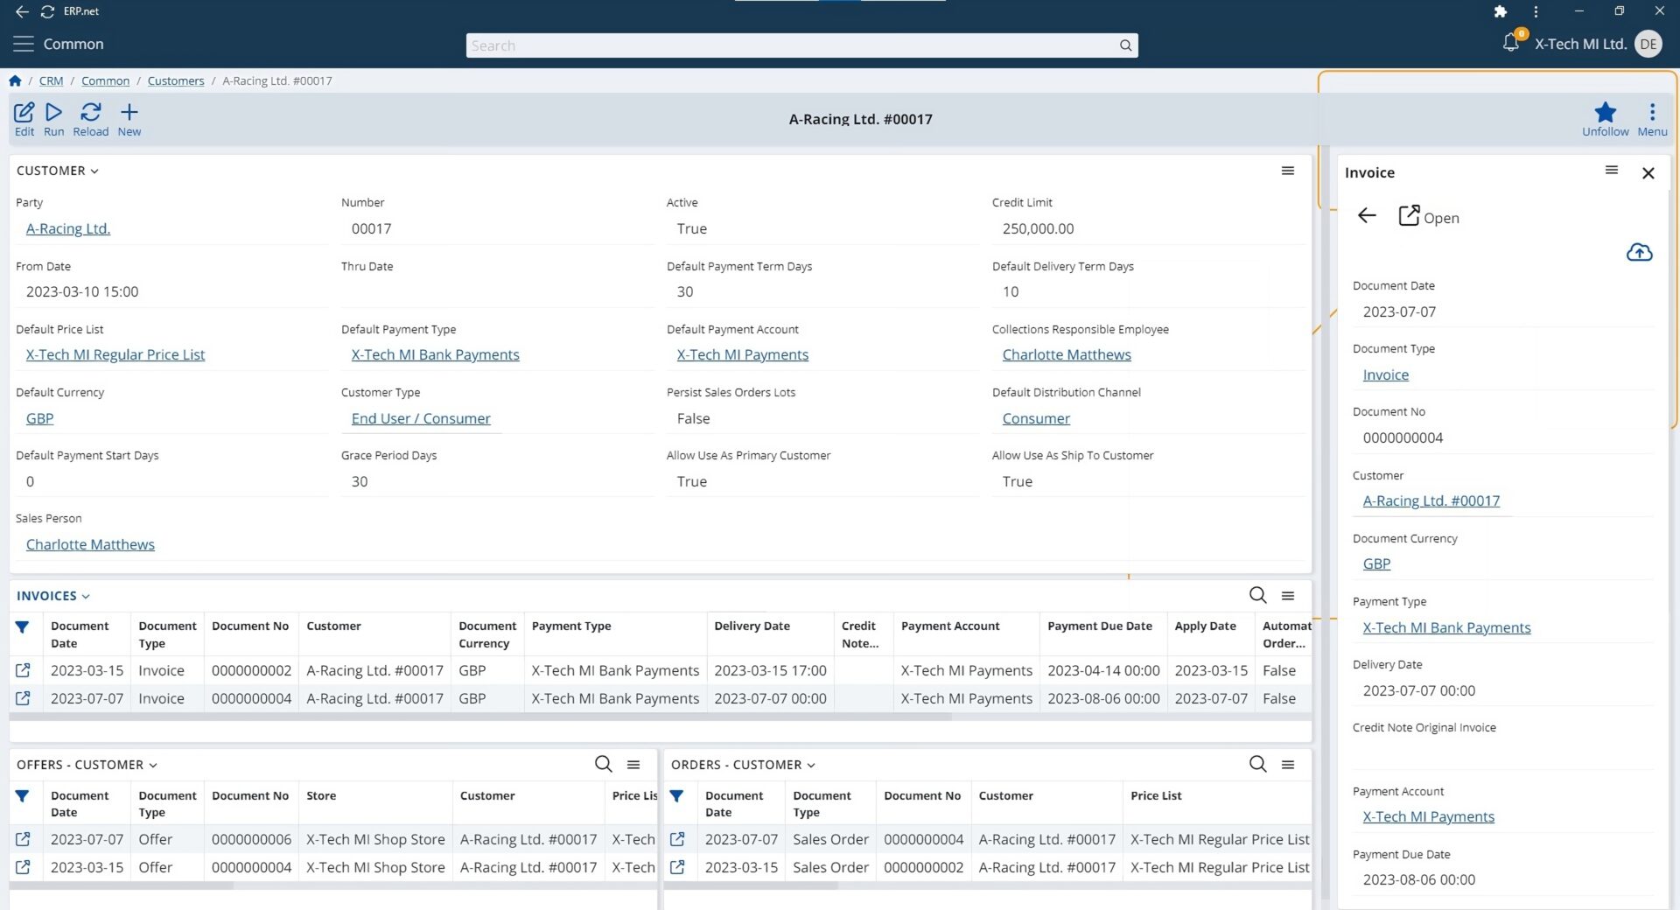Open the filter funnel in the Invoices table

(x=23, y=627)
